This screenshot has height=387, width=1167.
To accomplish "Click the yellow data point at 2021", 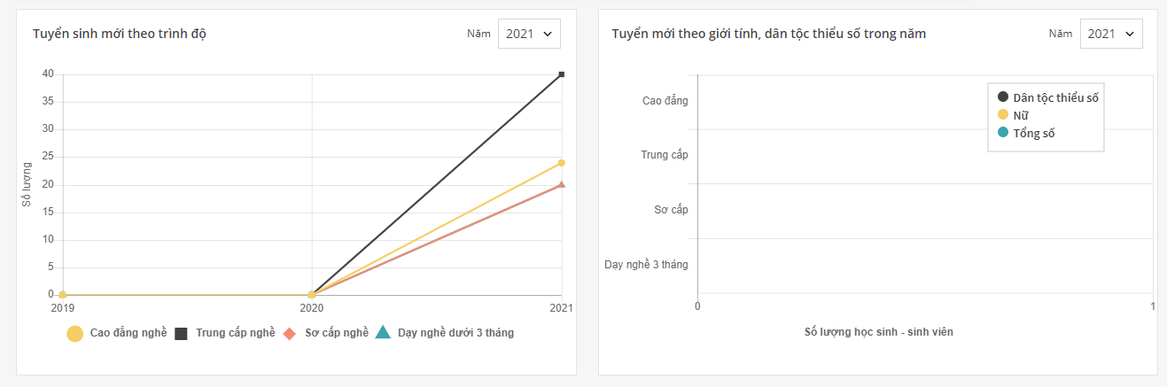I will coord(562,163).
